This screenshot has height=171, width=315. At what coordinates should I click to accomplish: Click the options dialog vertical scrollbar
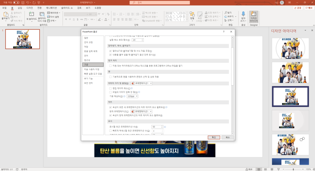click(x=232, y=66)
